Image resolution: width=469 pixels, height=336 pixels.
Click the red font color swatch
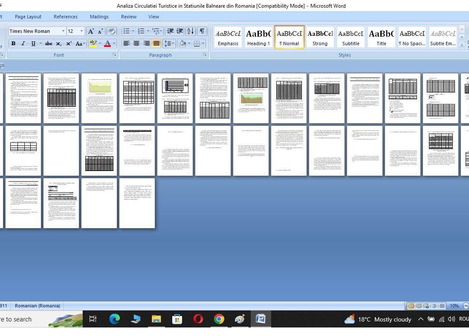[107, 43]
